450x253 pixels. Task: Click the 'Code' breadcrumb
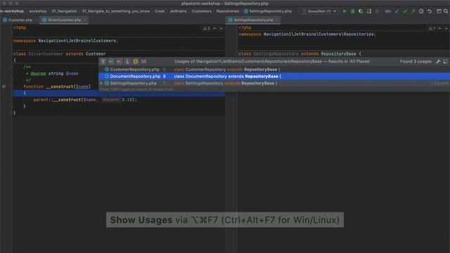pos(160,11)
